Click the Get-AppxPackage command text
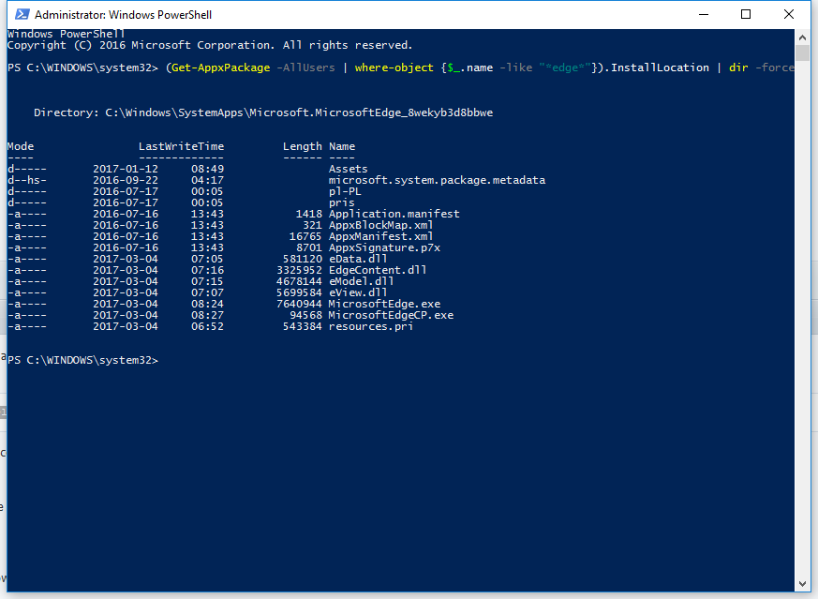The width and height of the screenshot is (818, 599). click(221, 67)
